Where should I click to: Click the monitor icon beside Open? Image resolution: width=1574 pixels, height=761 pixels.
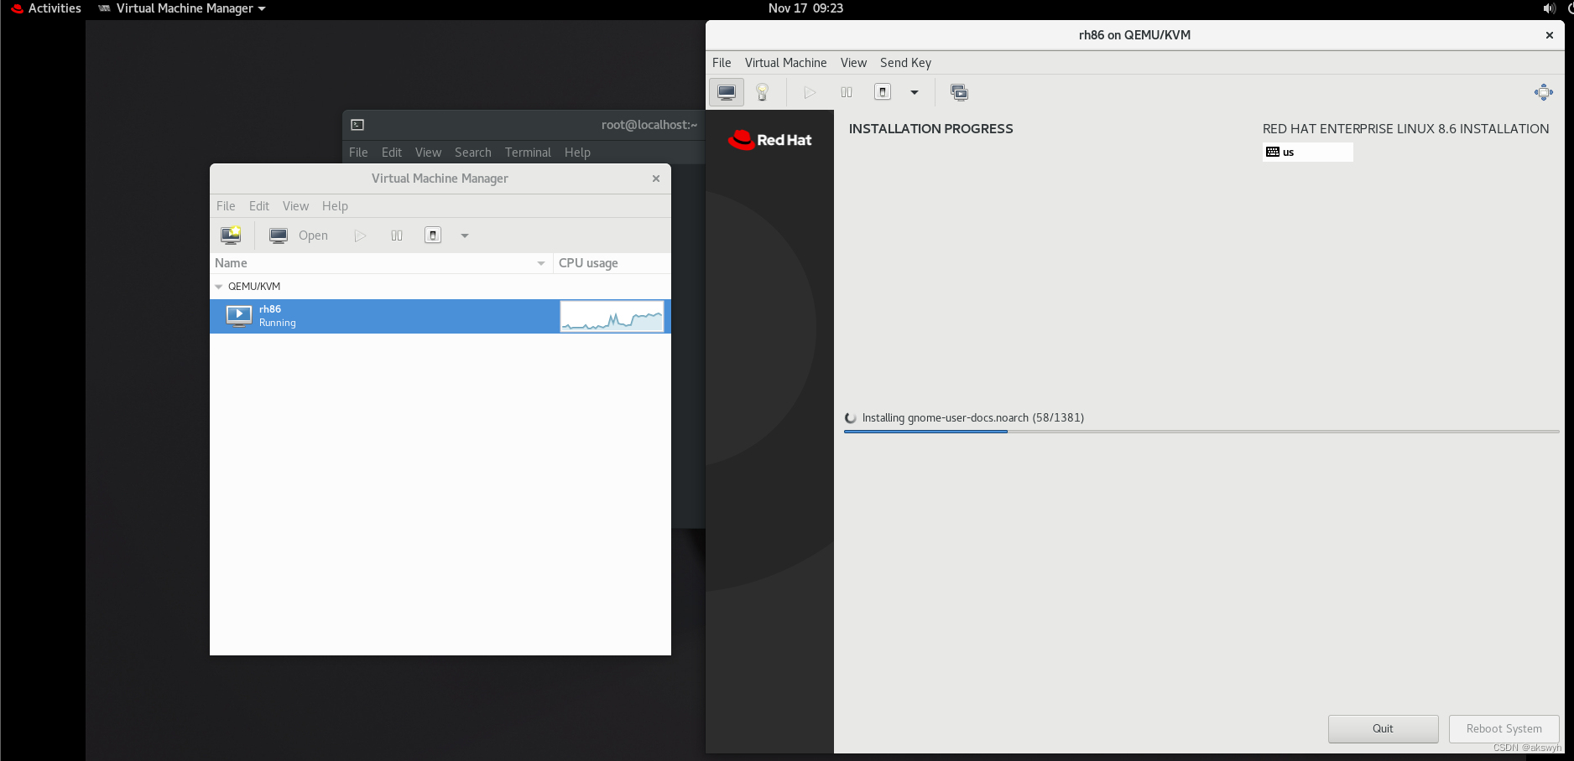279,236
